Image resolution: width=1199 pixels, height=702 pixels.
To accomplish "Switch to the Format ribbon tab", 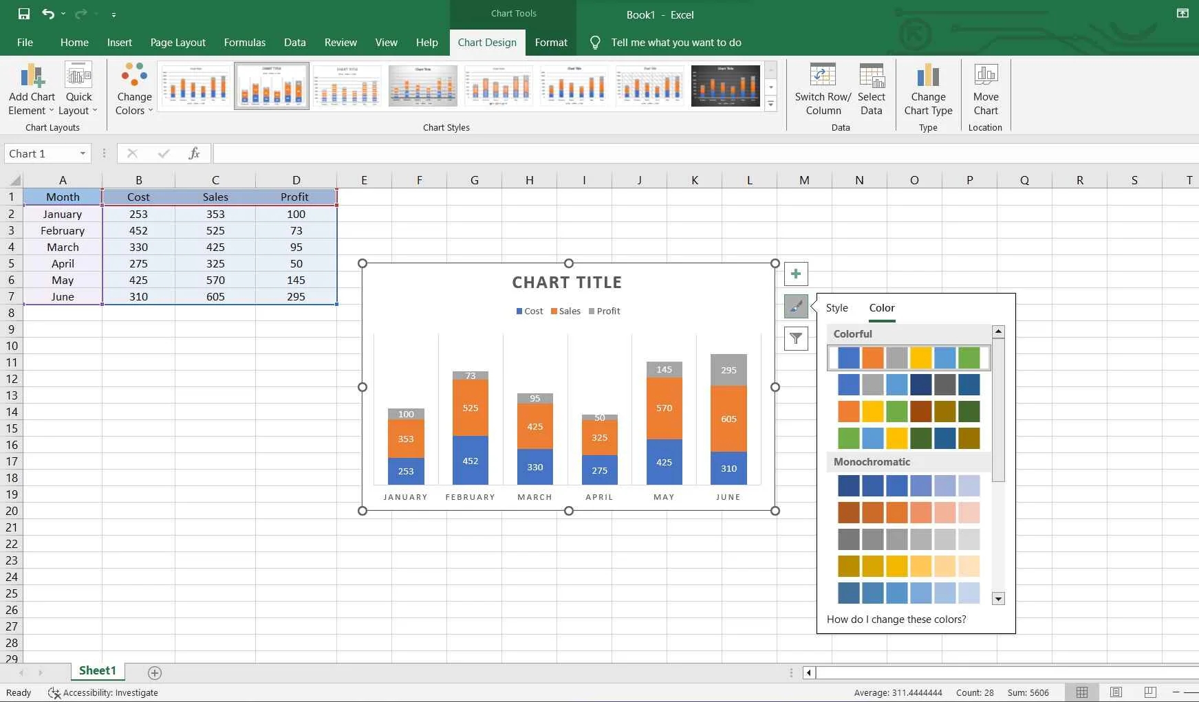I will click(x=550, y=42).
